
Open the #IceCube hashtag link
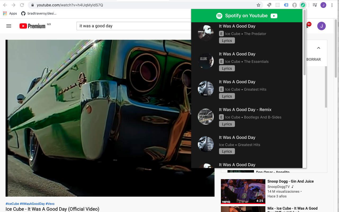(x=12, y=204)
